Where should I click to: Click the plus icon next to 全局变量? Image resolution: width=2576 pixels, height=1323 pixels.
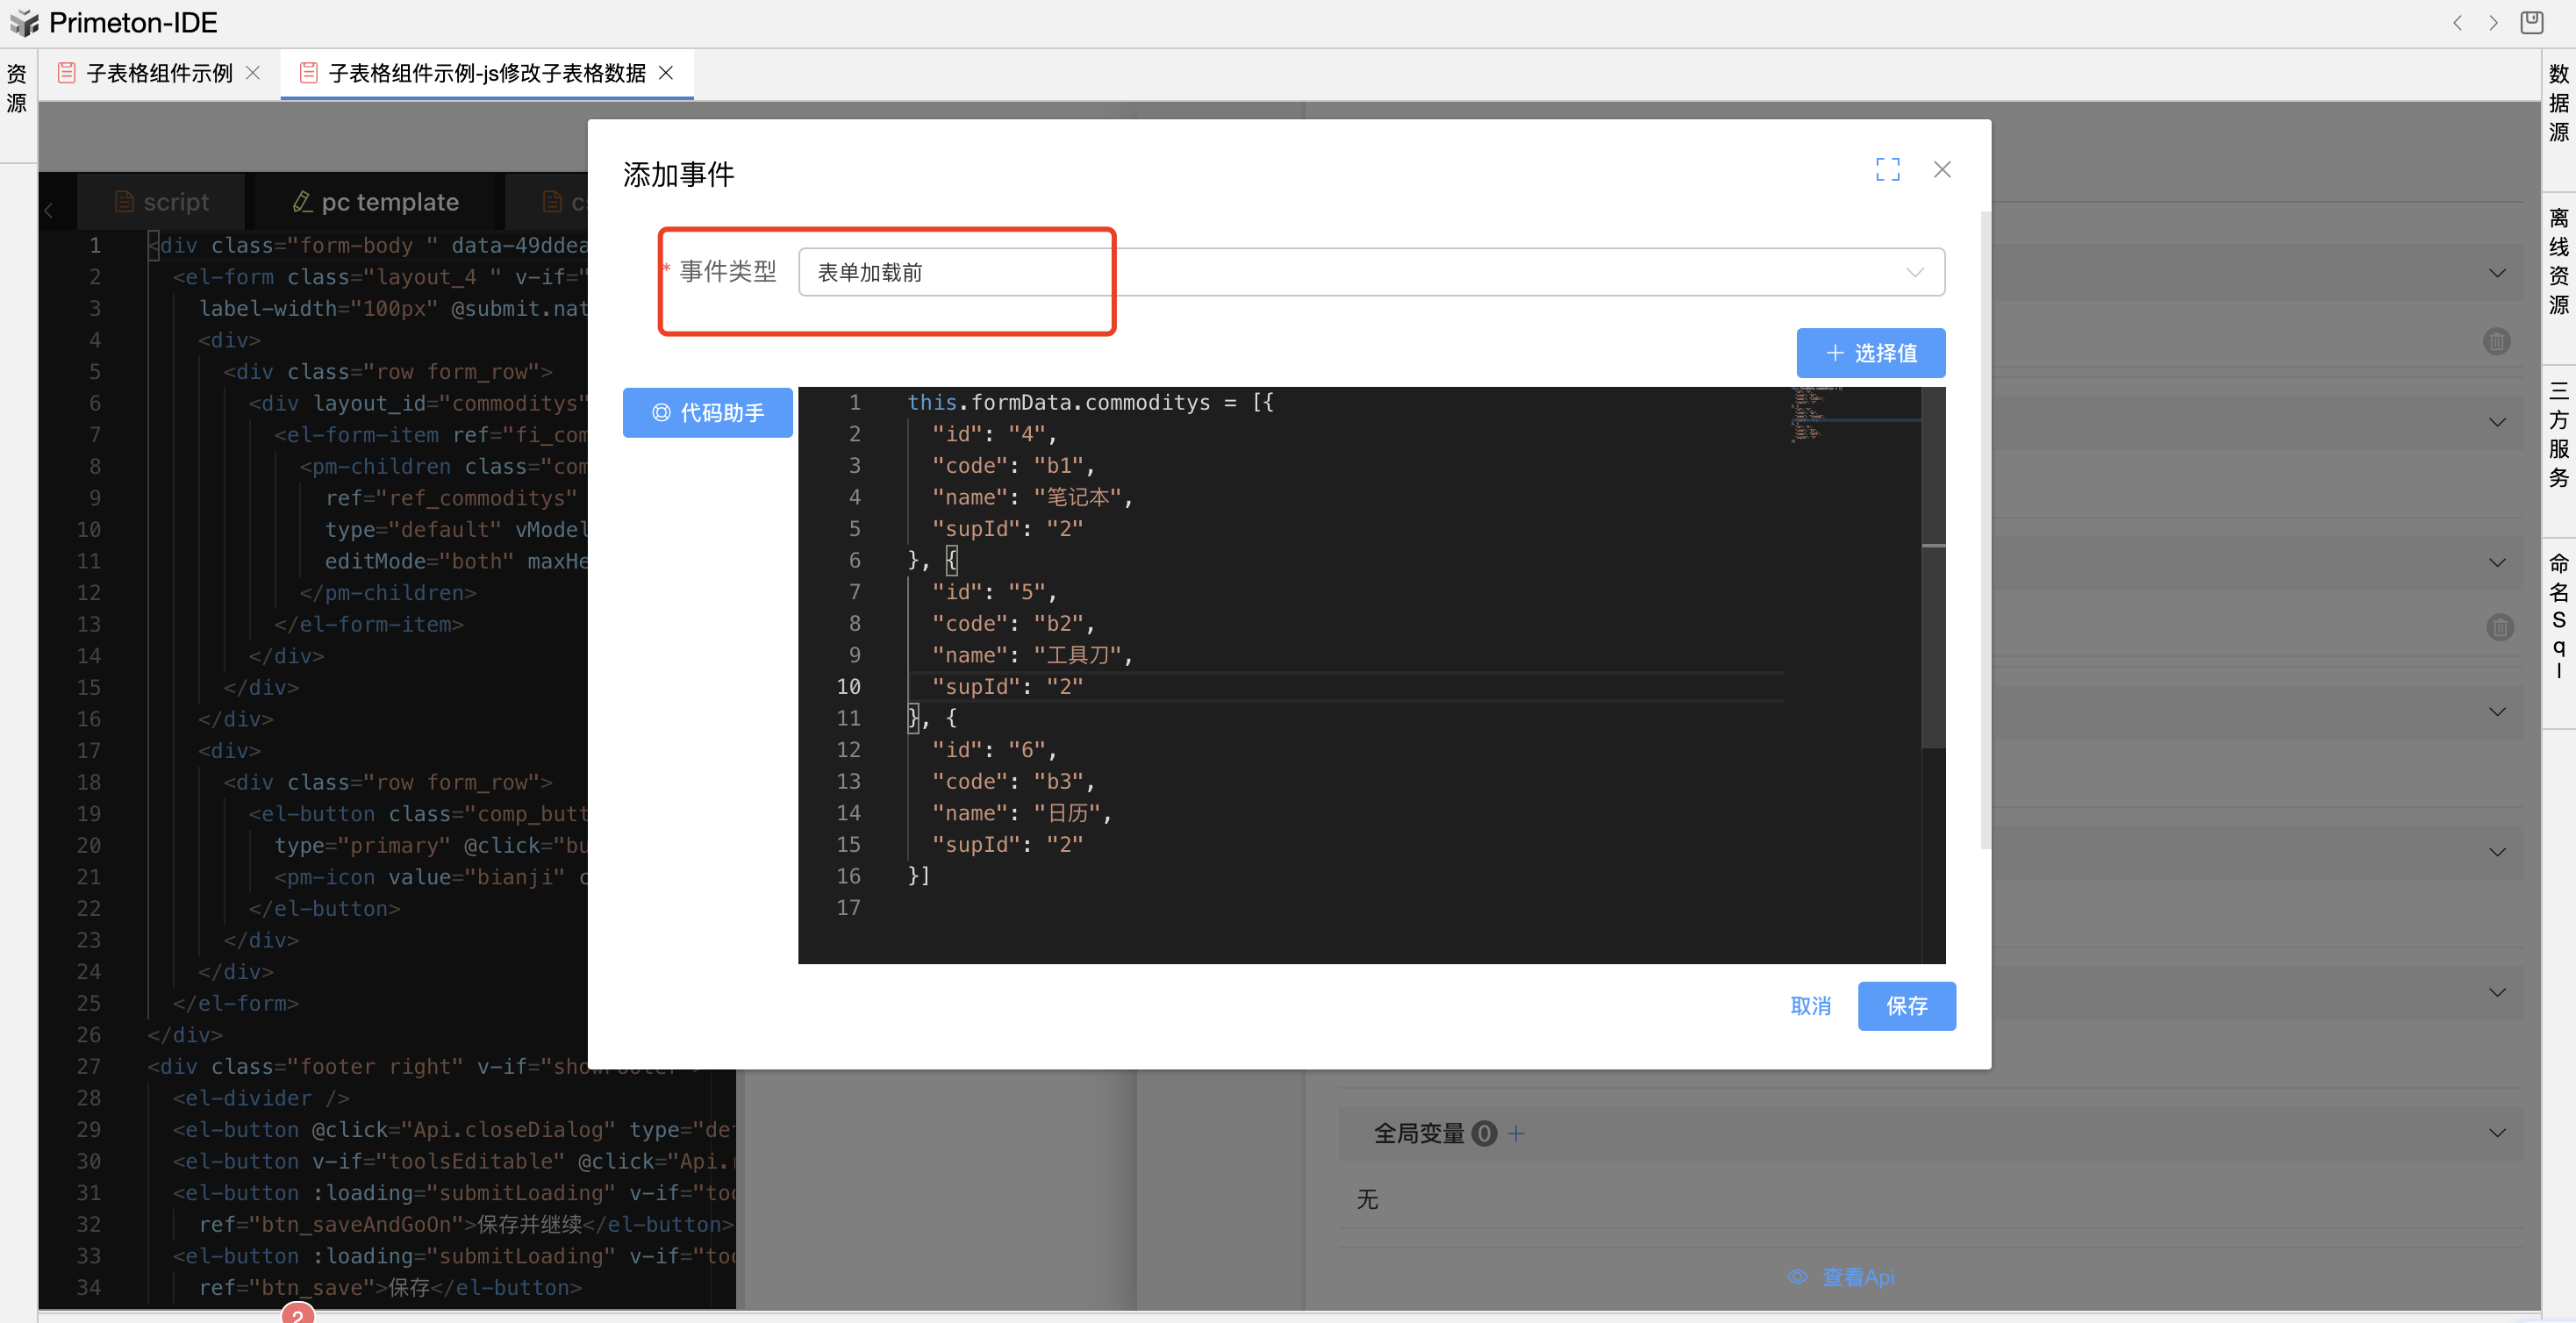click(1516, 1133)
